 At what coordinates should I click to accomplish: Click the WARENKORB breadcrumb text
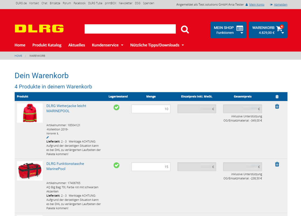click(37, 56)
